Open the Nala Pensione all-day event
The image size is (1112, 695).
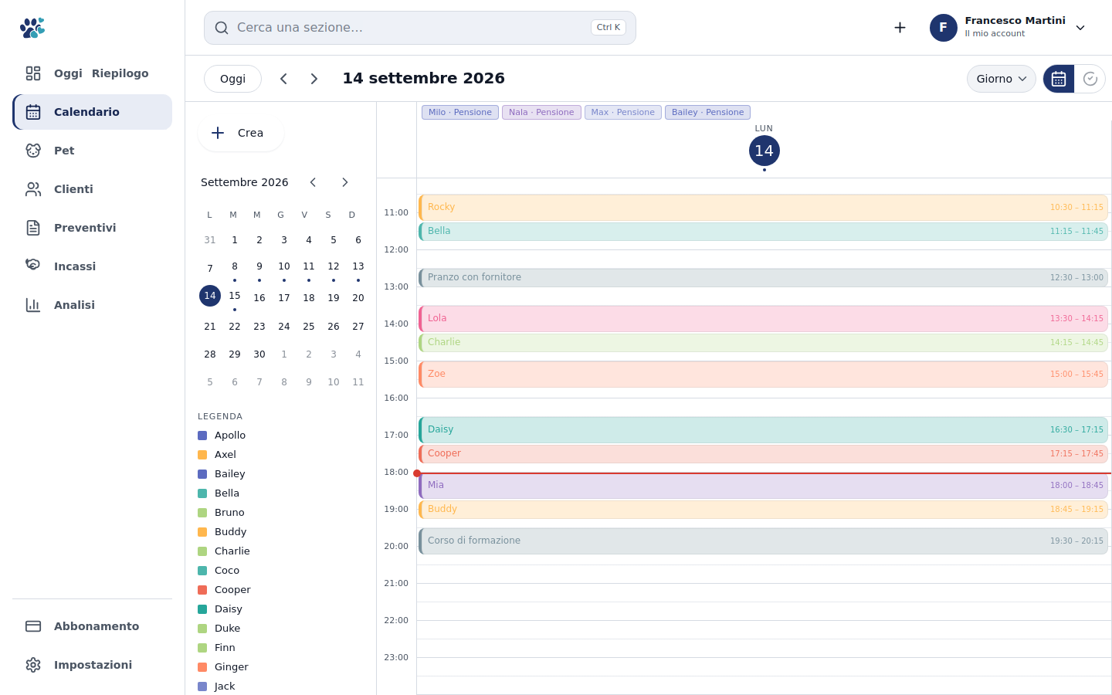point(541,112)
